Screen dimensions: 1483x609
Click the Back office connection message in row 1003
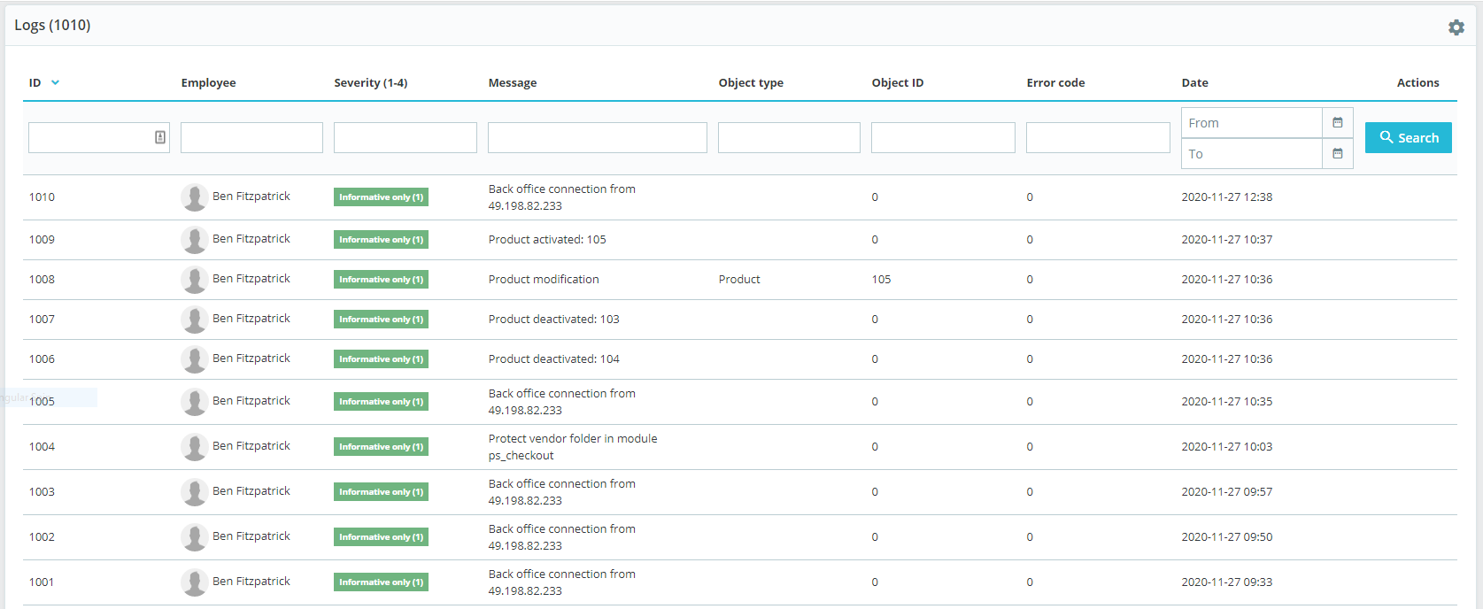pyautogui.click(x=561, y=492)
